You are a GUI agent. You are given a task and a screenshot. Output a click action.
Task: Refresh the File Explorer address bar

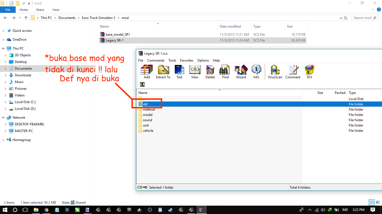(x=346, y=18)
